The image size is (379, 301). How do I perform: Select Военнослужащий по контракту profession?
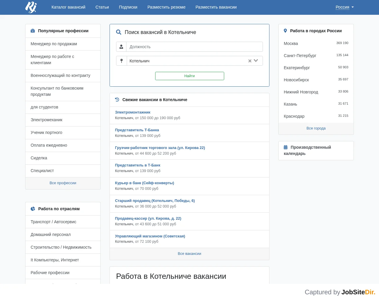[63, 75]
